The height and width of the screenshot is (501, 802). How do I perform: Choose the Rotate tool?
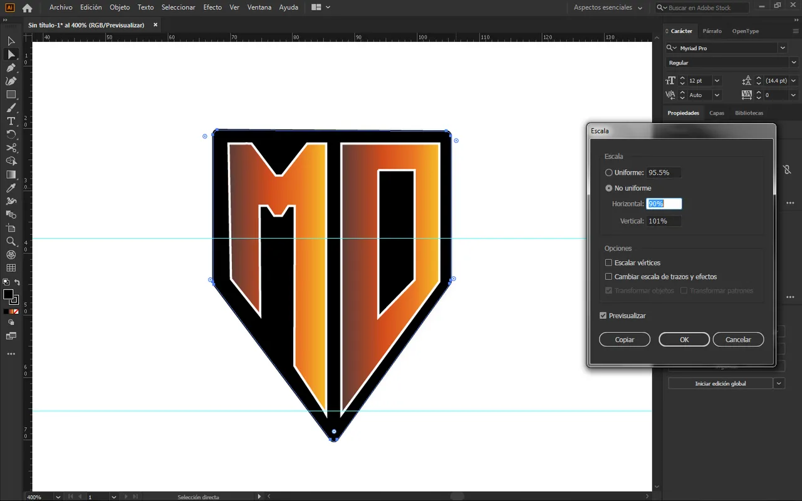pos(11,135)
